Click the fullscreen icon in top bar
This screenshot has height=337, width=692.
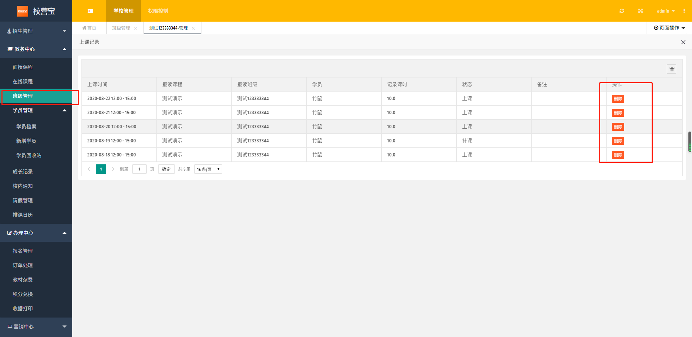click(640, 11)
